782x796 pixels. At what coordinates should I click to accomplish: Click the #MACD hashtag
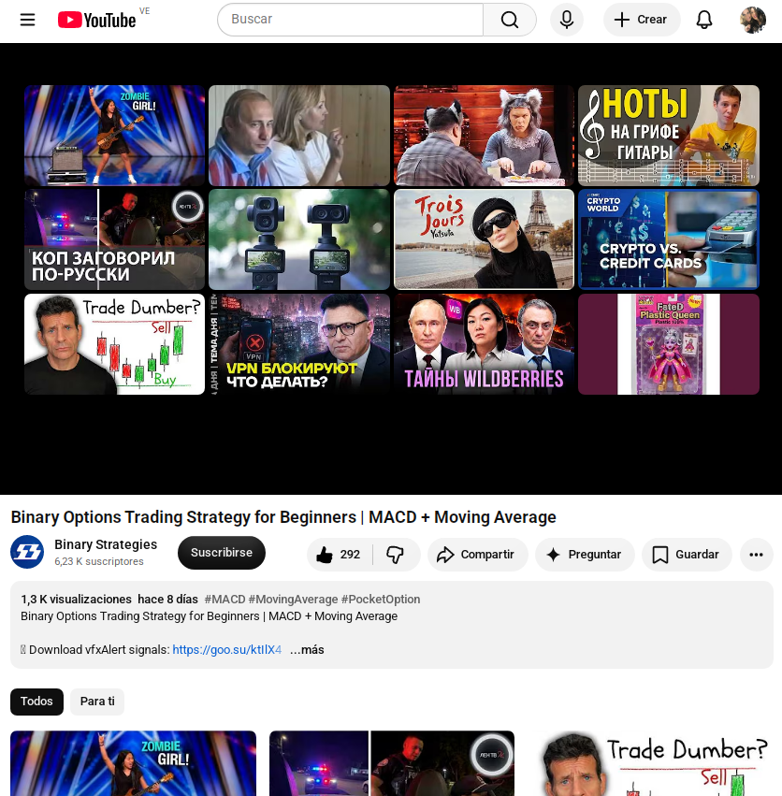pos(224,599)
